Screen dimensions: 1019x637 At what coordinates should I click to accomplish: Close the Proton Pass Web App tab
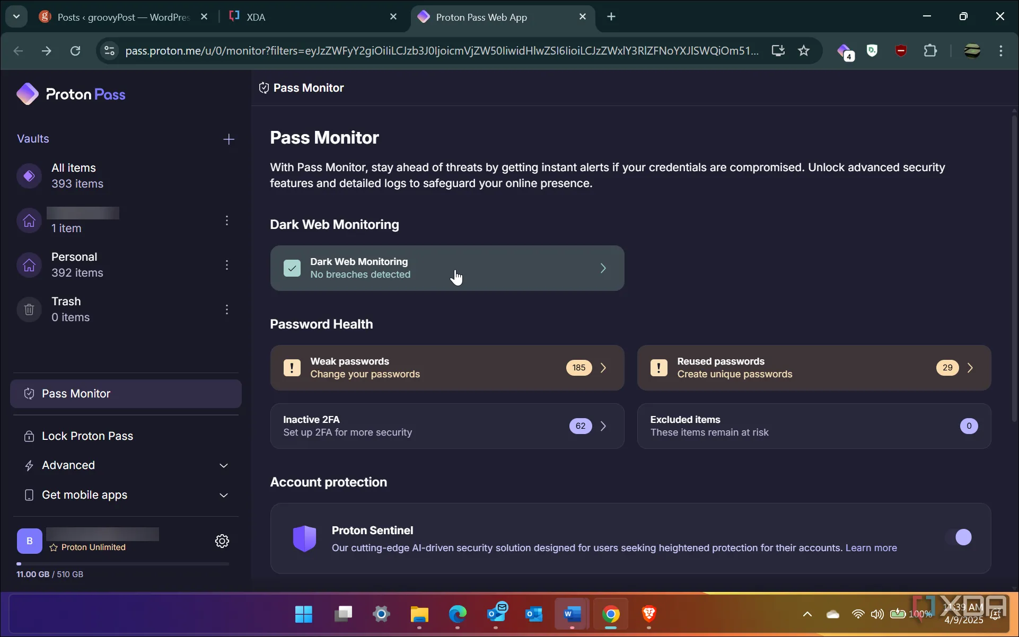[582, 17]
